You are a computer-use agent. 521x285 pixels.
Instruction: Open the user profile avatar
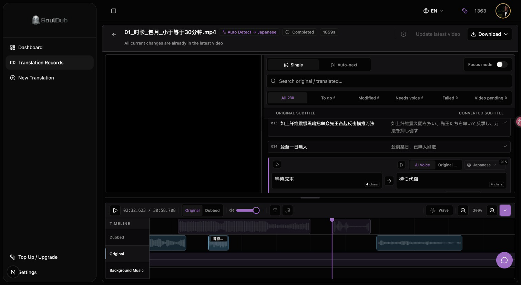(503, 11)
